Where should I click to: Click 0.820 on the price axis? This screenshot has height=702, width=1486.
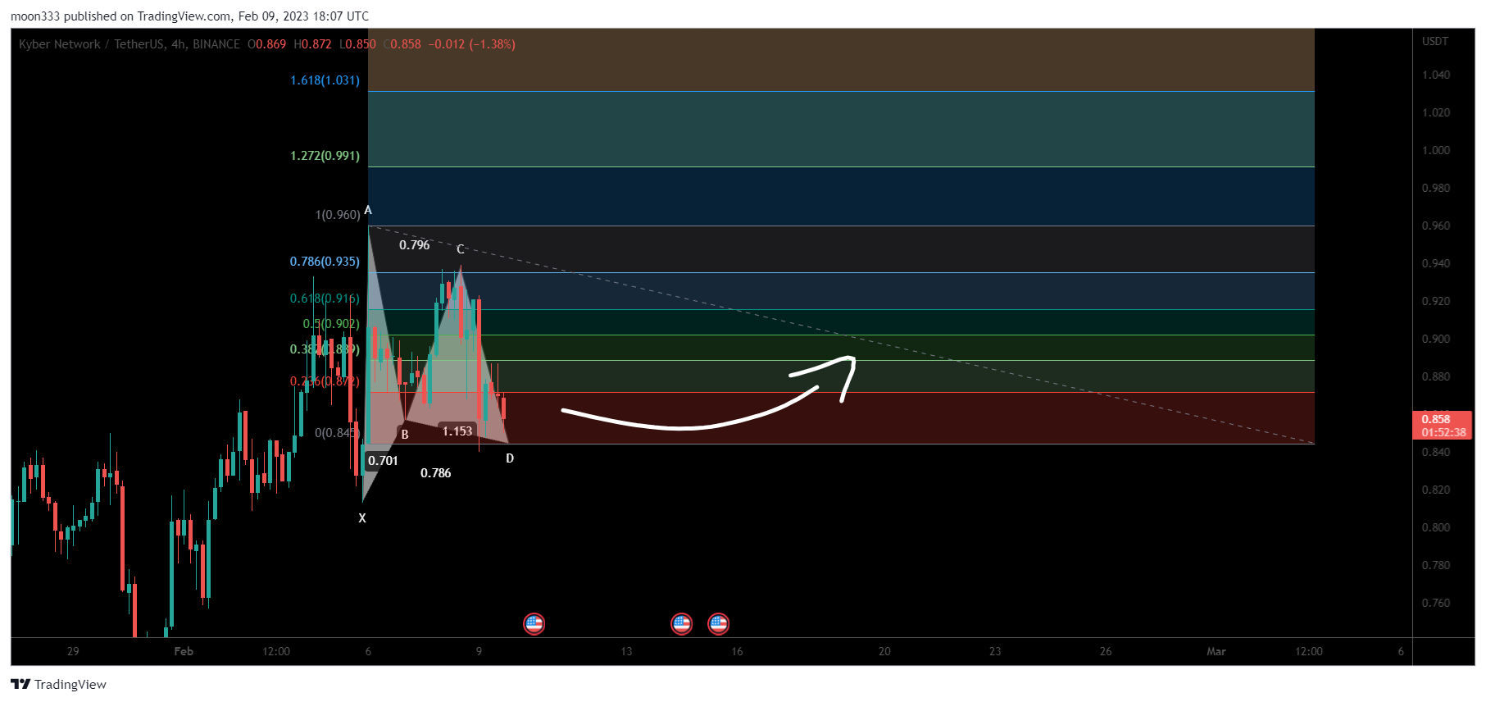[1436, 490]
